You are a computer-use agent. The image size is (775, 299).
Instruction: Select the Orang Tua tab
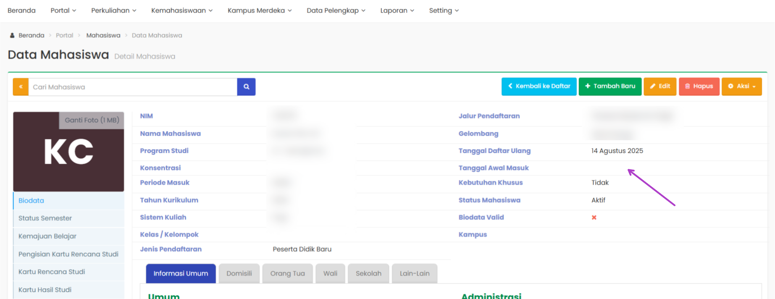click(x=287, y=274)
